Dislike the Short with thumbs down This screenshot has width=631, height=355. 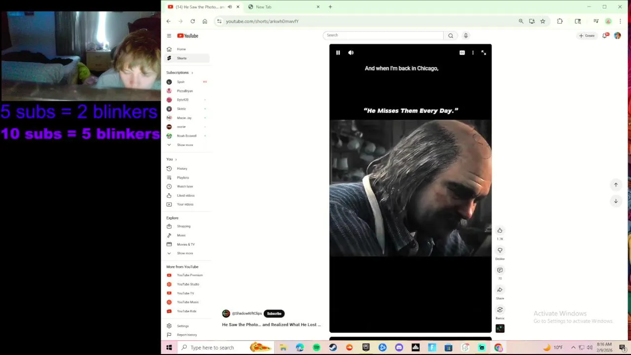coord(500,250)
